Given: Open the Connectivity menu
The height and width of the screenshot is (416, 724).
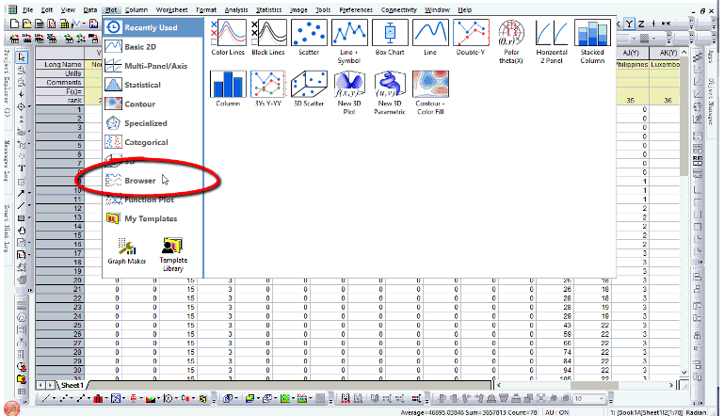Looking at the screenshot, I should coord(398,9).
